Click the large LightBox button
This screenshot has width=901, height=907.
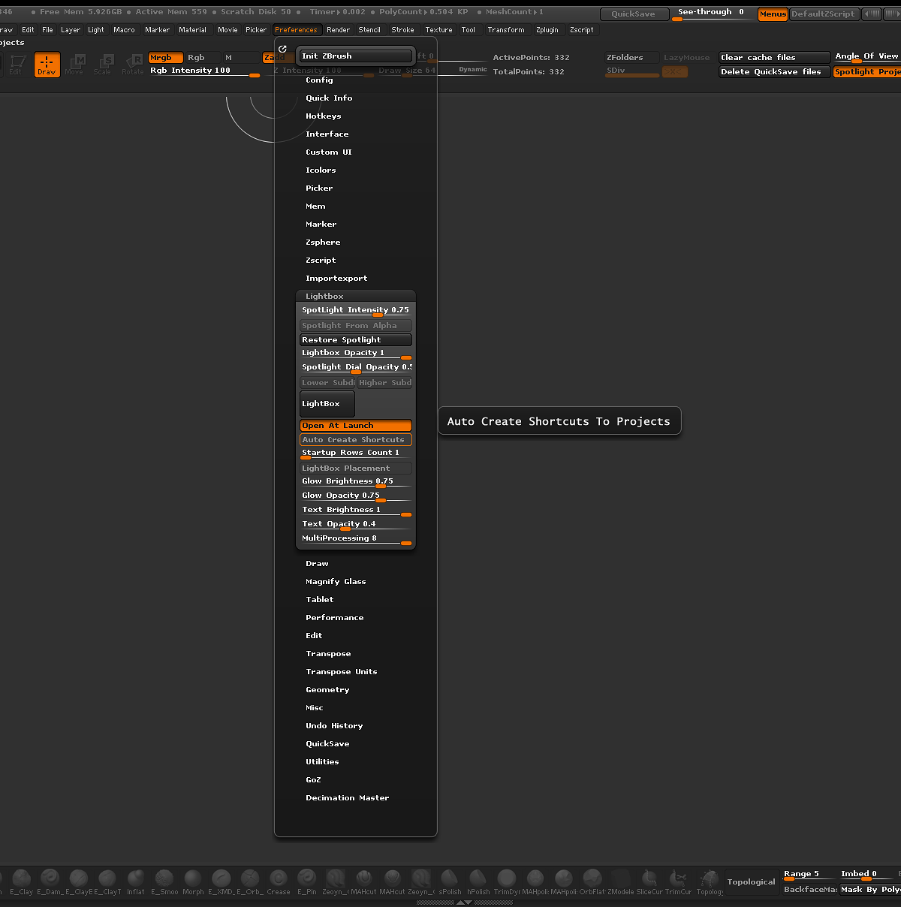(327, 404)
